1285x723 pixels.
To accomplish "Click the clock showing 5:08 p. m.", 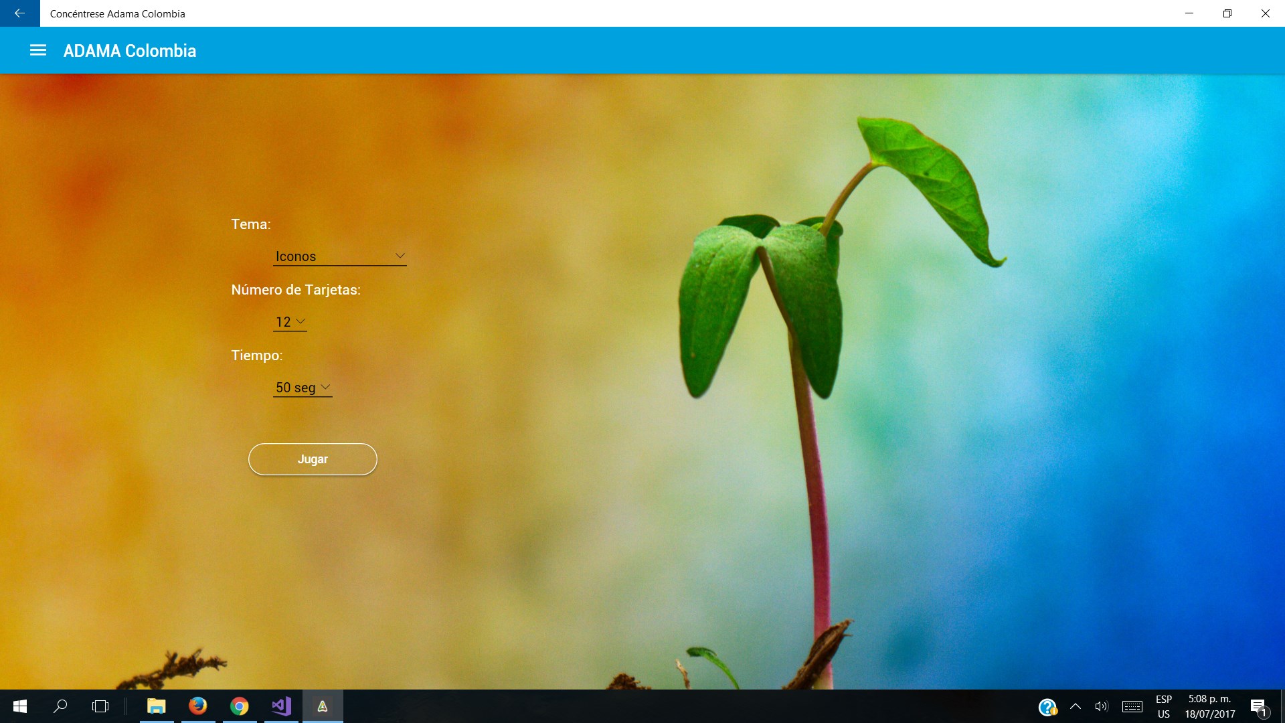I will click(x=1209, y=706).
